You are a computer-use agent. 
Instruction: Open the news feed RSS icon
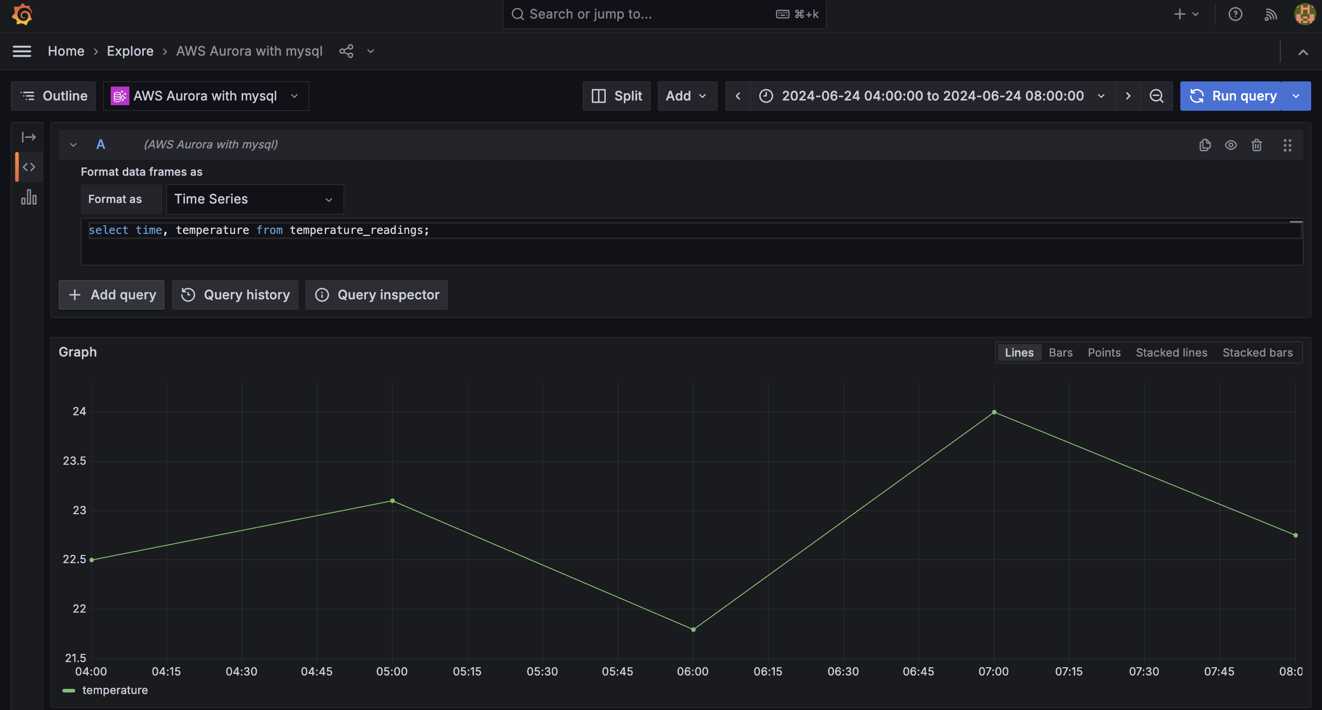pos(1270,14)
